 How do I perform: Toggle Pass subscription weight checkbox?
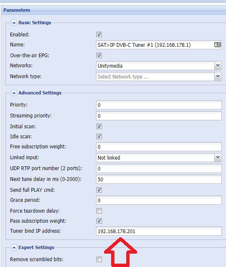(x=99, y=221)
